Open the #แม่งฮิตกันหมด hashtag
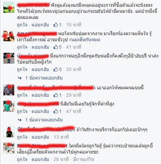 (x=84, y=40)
